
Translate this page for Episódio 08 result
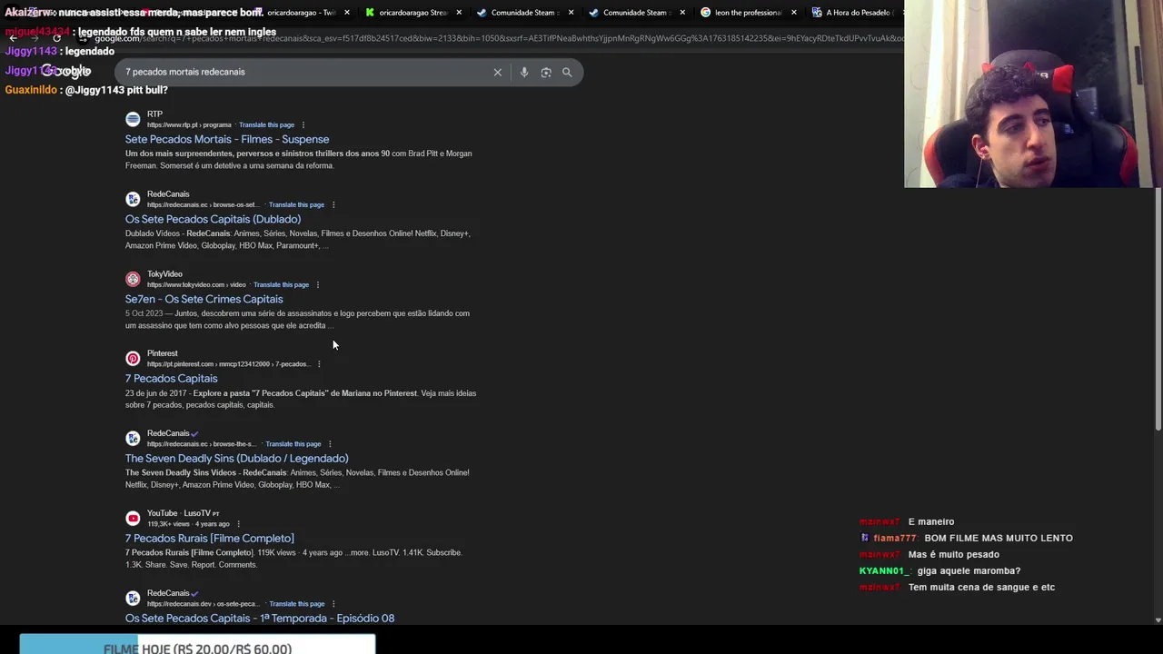coord(296,604)
